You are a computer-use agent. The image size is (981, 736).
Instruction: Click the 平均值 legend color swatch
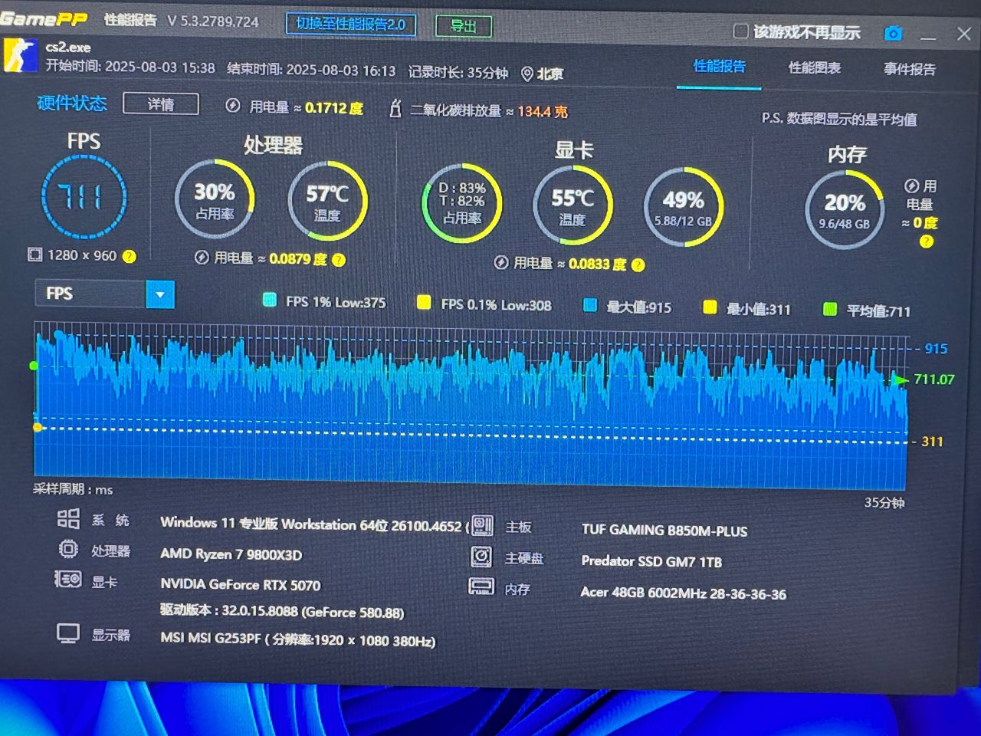tap(829, 309)
